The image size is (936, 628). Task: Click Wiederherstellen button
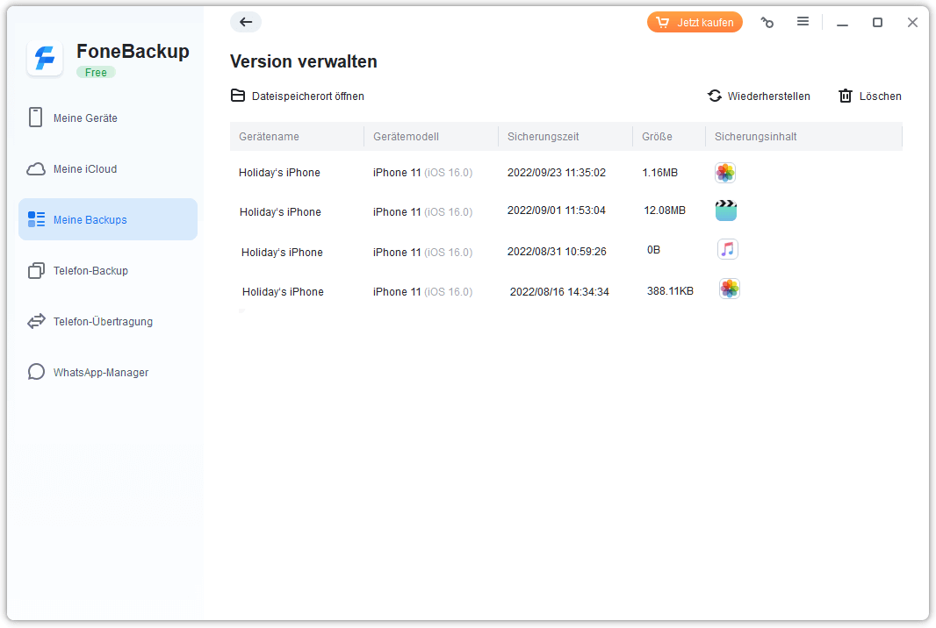click(x=759, y=96)
